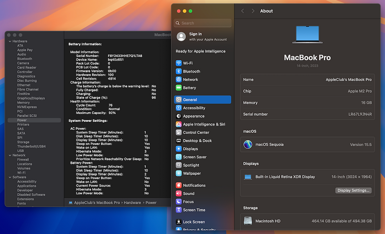Image resolution: width=385 pixels, height=234 pixels.
Task: Click the MacBook Pro laptop image
Action: (307, 35)
